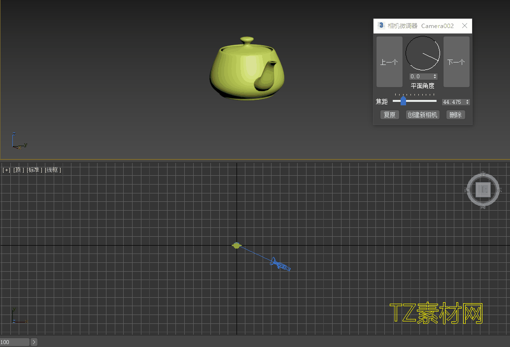This screenshot has height=347, width=510.
Task: Open the [顶] viewport view menu
Action: 18,170
